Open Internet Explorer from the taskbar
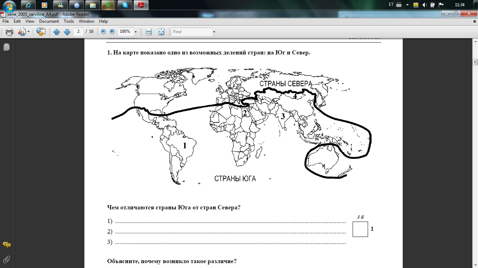This screenshot has width=478, height=268. [x=28, y=5]
